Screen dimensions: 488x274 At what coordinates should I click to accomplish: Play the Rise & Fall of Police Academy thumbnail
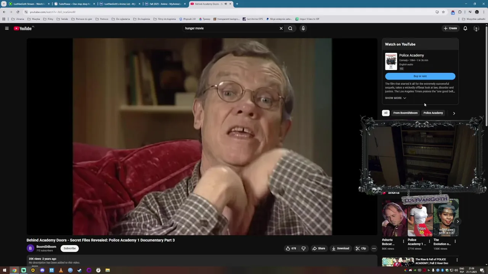(398, 262)
